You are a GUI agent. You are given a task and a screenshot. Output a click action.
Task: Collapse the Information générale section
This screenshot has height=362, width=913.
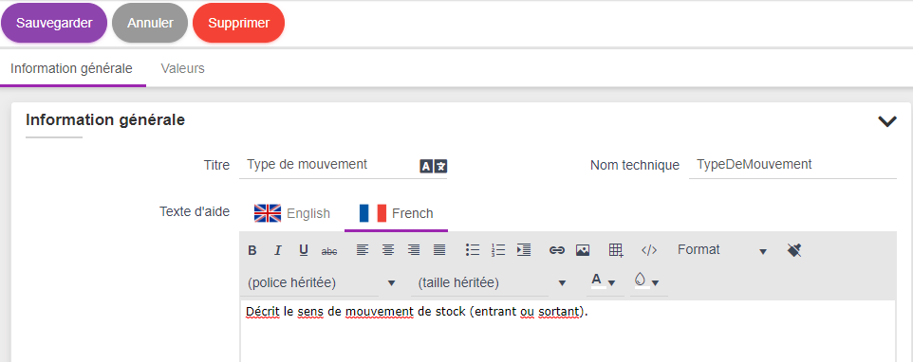coord(886,121)
